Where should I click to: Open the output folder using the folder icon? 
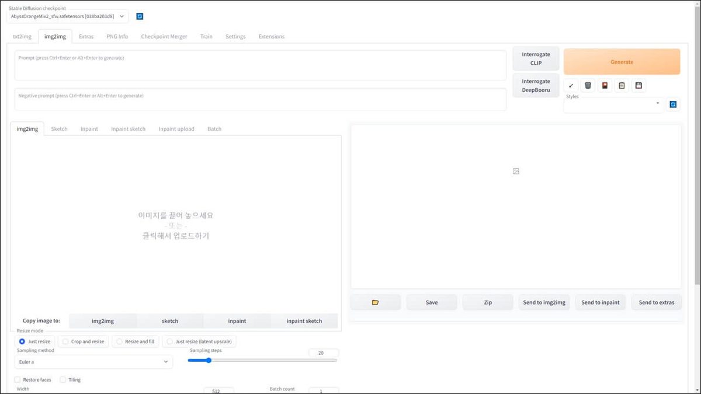[x=376, y=302]
